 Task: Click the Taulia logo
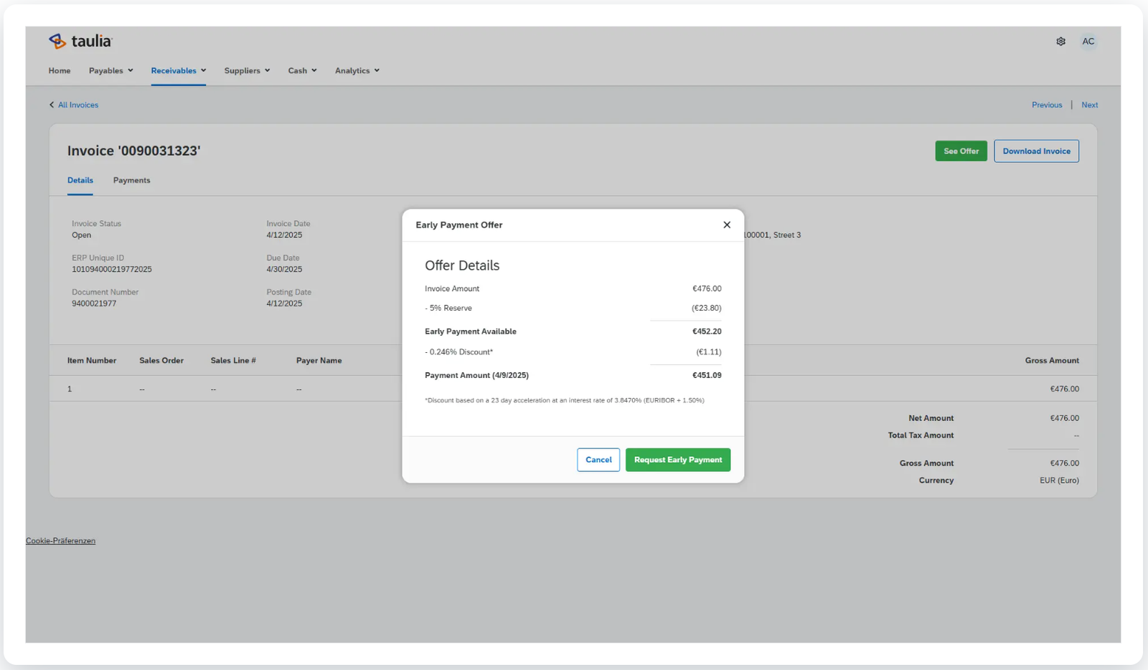[x=80, y=42]
